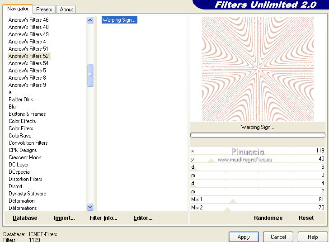This screenshot has width=329, height=242.
Task: Click the Warping Sign preview image
Action: 258,69
